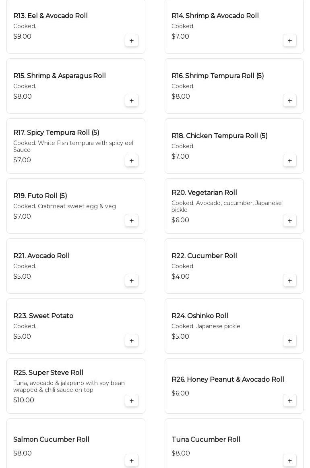Add R20 Vegetarian Roll to cart

coord(290,221)
